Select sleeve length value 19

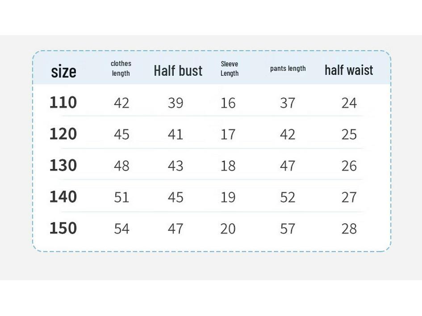(x=228, y=197)
